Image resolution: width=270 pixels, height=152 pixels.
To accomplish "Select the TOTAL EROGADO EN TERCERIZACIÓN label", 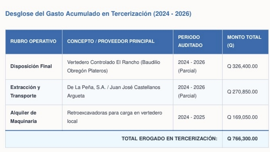I will (169, 139).
